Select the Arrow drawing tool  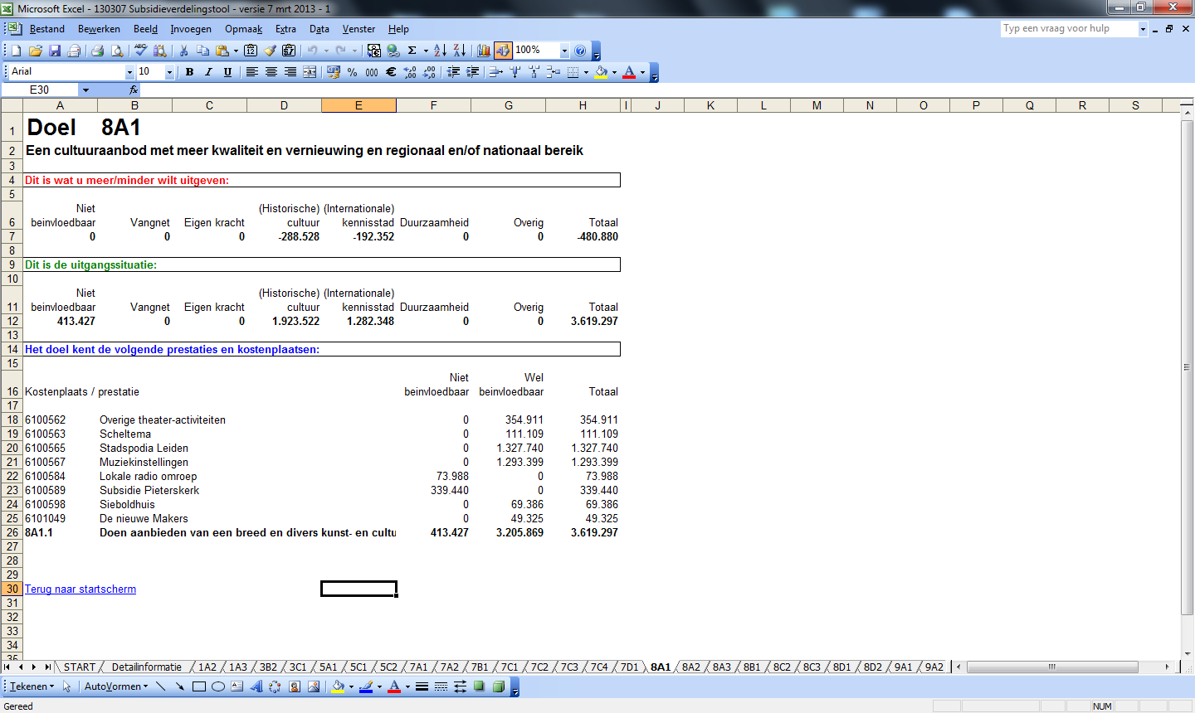[179, 686]
